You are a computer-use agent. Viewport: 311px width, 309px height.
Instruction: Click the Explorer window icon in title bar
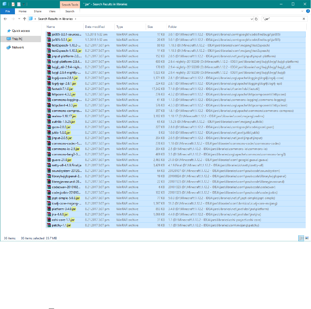tap(5, 4)
